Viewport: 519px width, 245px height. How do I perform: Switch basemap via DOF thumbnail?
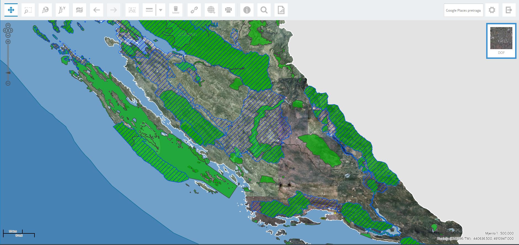[501, 41]
